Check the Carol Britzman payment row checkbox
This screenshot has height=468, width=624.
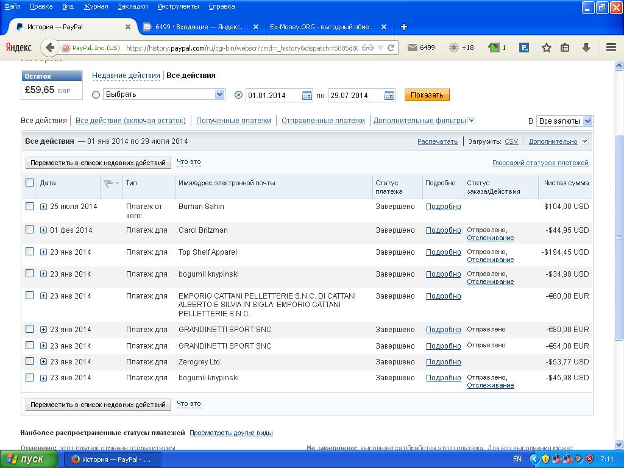pos(29,230)
